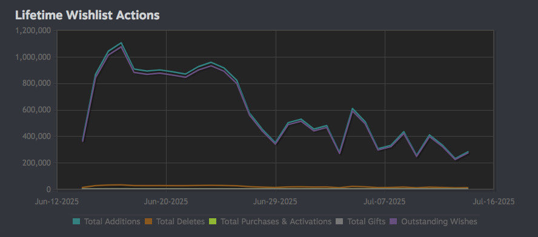Click the Outstanding Wishes purple legend swatch
538x237 pixels.
[394, 222]
